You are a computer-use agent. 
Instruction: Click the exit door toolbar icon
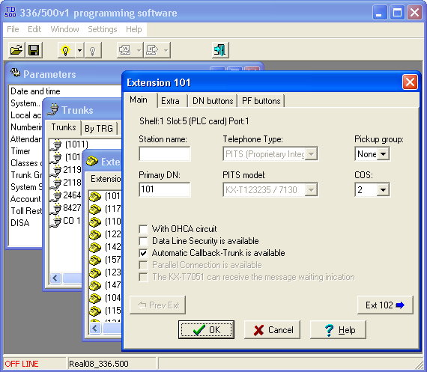click(x=220, y=50)
